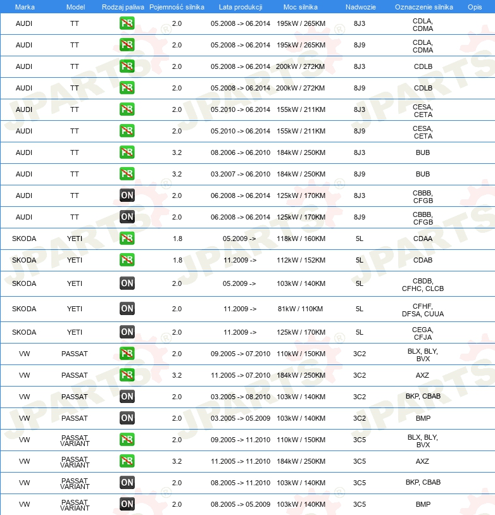
Task: Click the 1.8 capacity in the YETI CDAA row
Action: point(177,239)
